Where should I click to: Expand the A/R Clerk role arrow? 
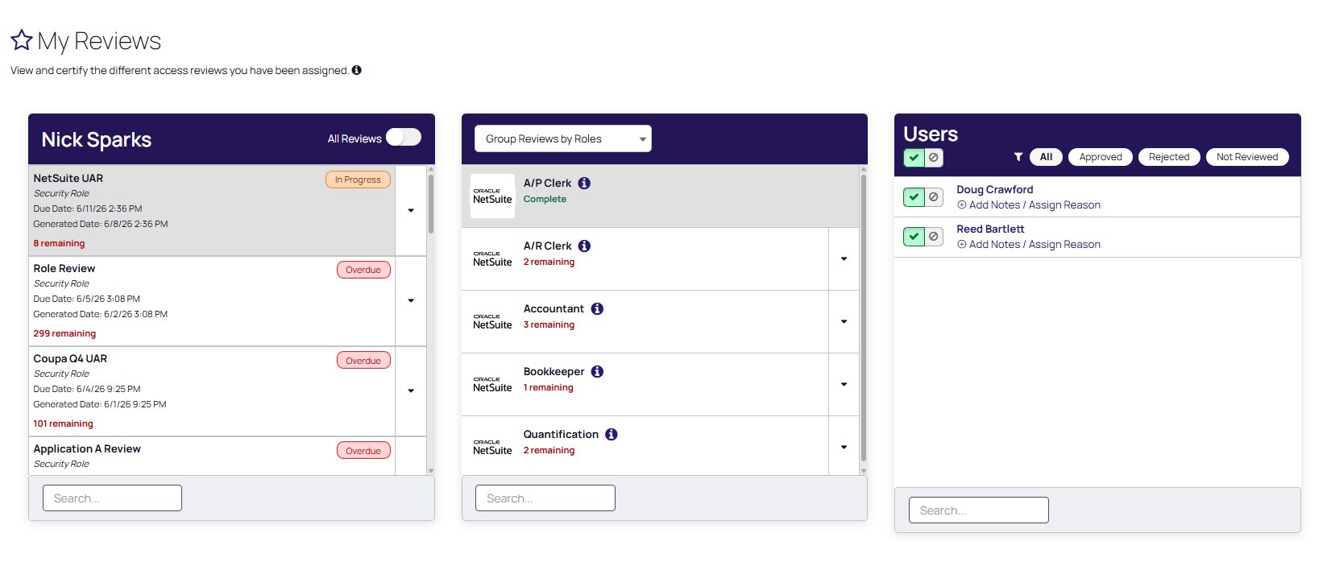(844, 258)
